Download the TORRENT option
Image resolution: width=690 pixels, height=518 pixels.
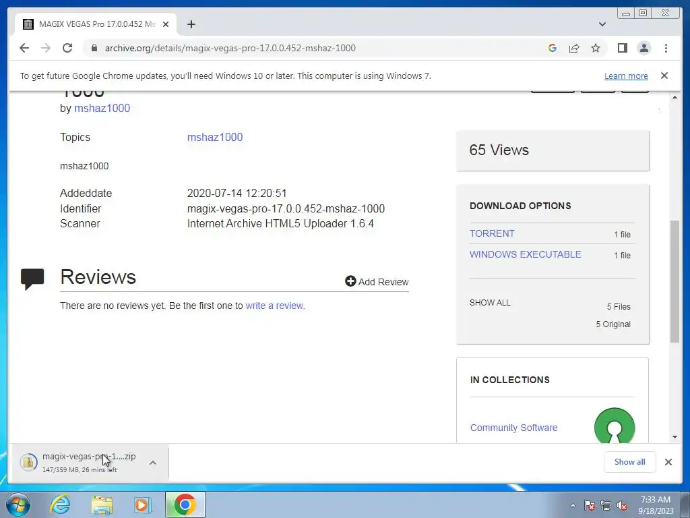tap(491, 233)
